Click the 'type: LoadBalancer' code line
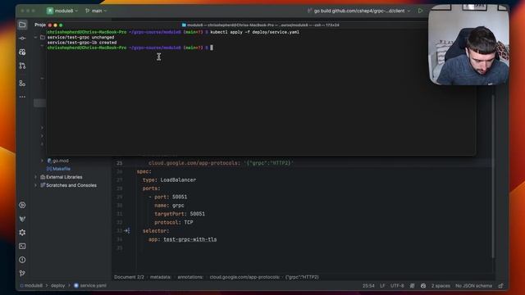The image size is (525, 295). (x=169, y=180)
